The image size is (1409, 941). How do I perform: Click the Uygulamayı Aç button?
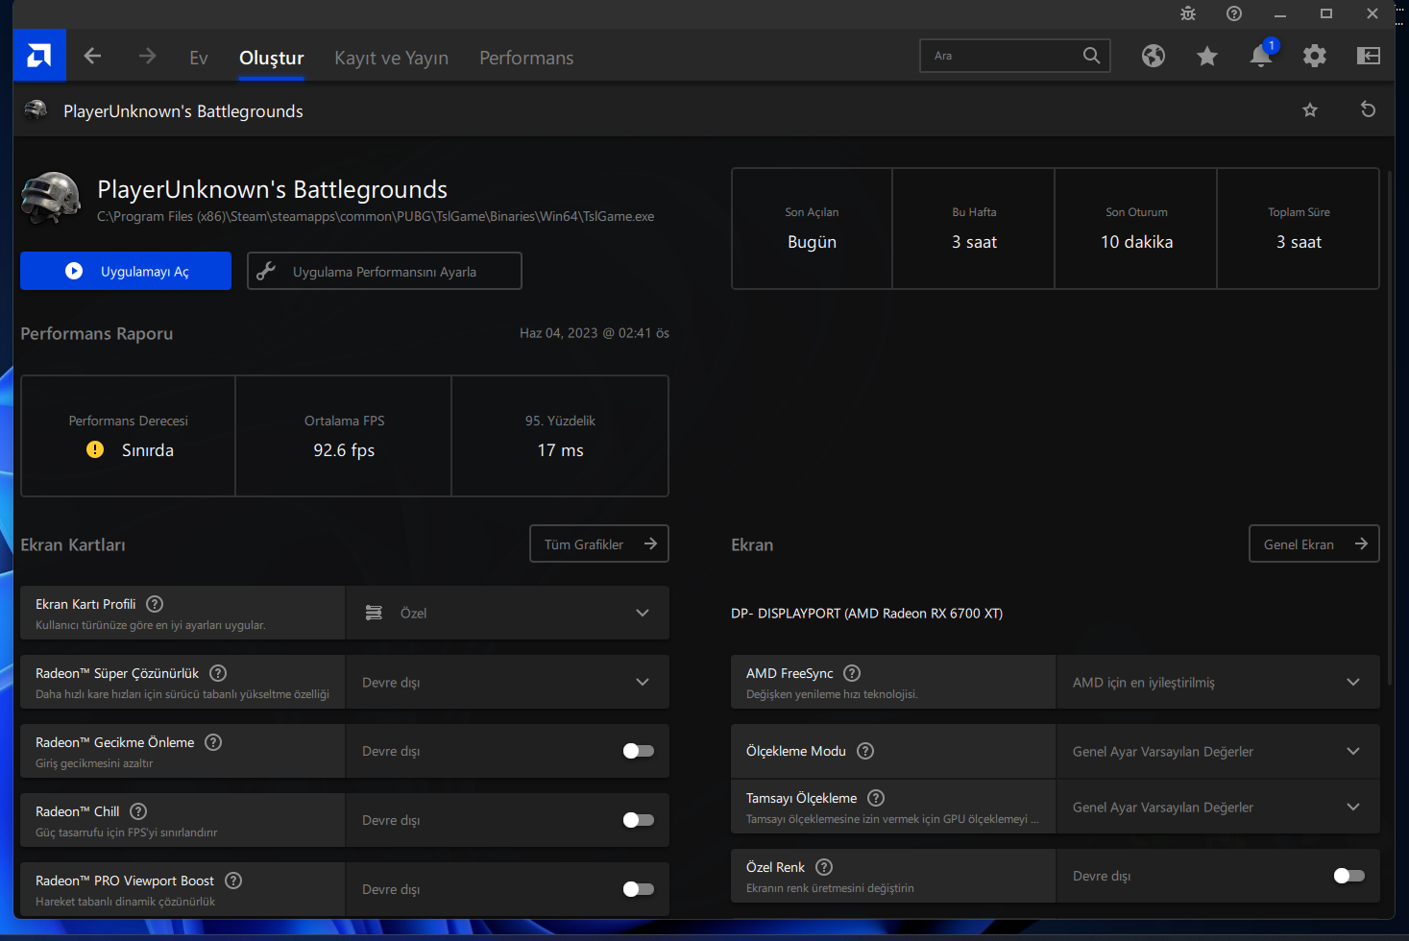point(126,272)
